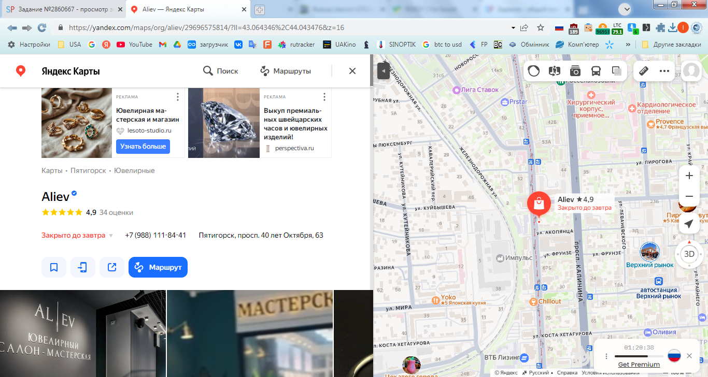This screenshot has height=377, width=708.
Task: Click the Get Premium link
Action: pyautogui.click(x=639, y=365)
